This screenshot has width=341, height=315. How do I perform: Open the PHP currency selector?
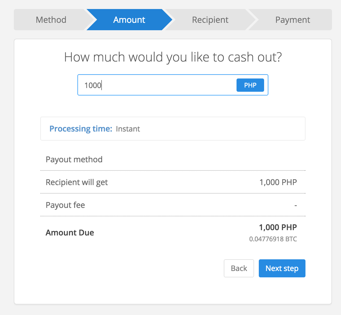click(250, 85)
